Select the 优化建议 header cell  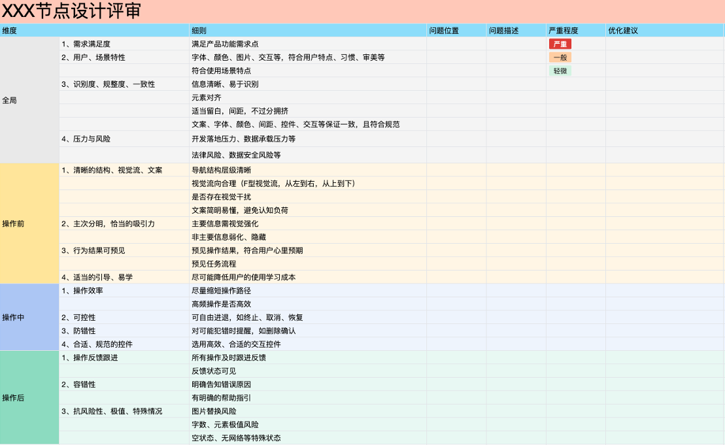664,31
